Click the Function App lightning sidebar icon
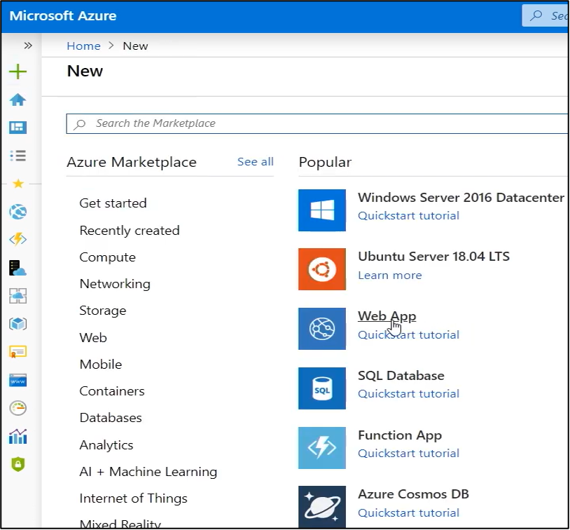Viewport: 570px width, 530px height. point(18,239)
